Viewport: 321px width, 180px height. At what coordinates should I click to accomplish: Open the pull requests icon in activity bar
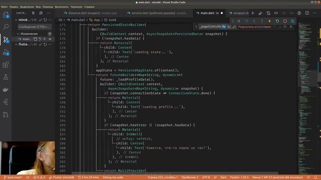[6, 114]
